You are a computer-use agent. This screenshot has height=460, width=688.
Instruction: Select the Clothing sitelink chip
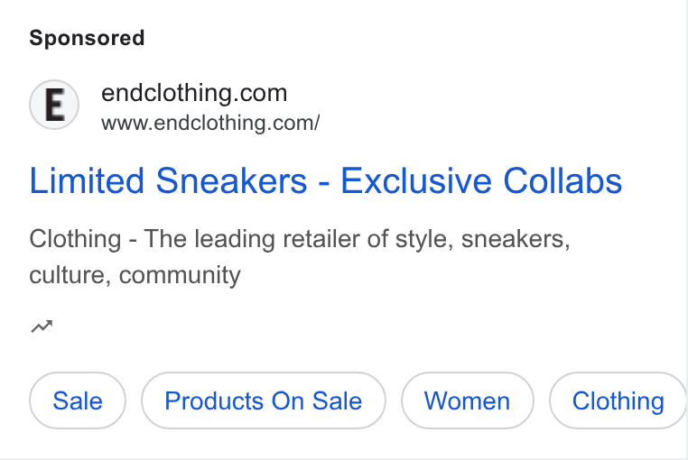coord(618,400)
